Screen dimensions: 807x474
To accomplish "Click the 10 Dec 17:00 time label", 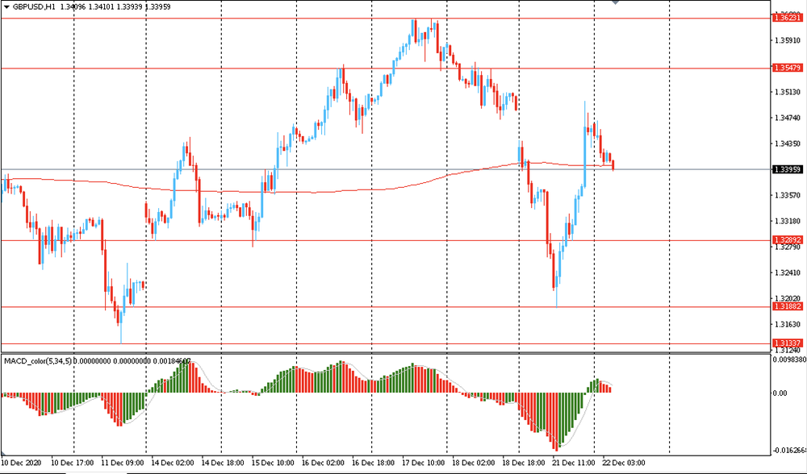I will [x=72, y=463].
